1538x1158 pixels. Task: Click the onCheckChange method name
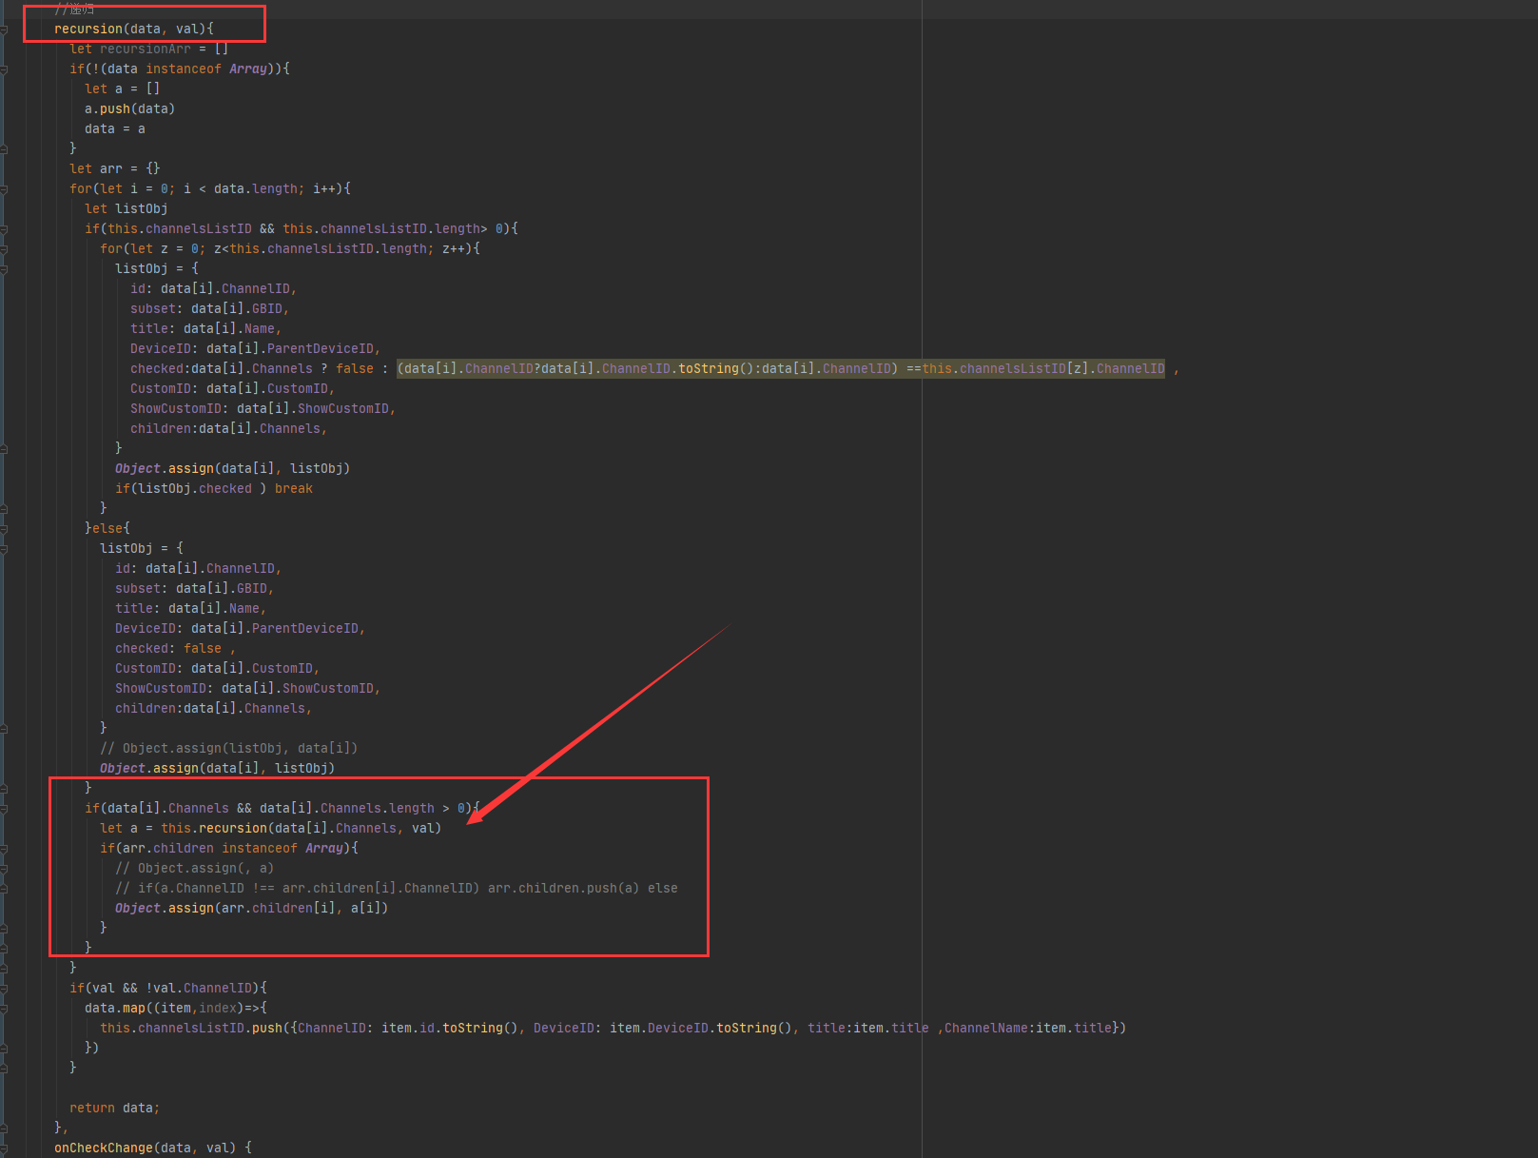(x=104, y=1148)
